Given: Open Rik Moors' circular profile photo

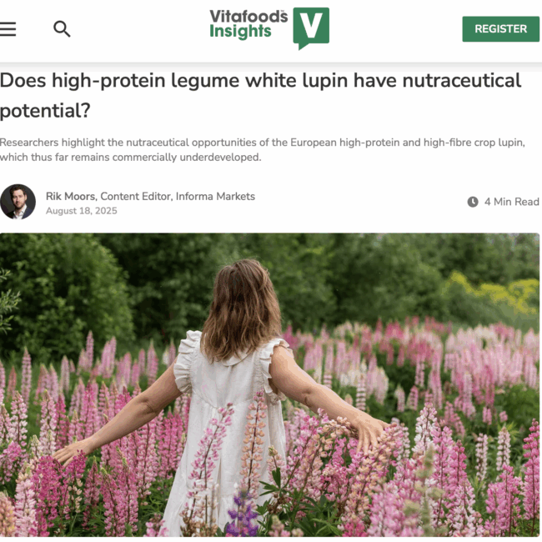Looking at the screenshot, I should coord(18,202).
